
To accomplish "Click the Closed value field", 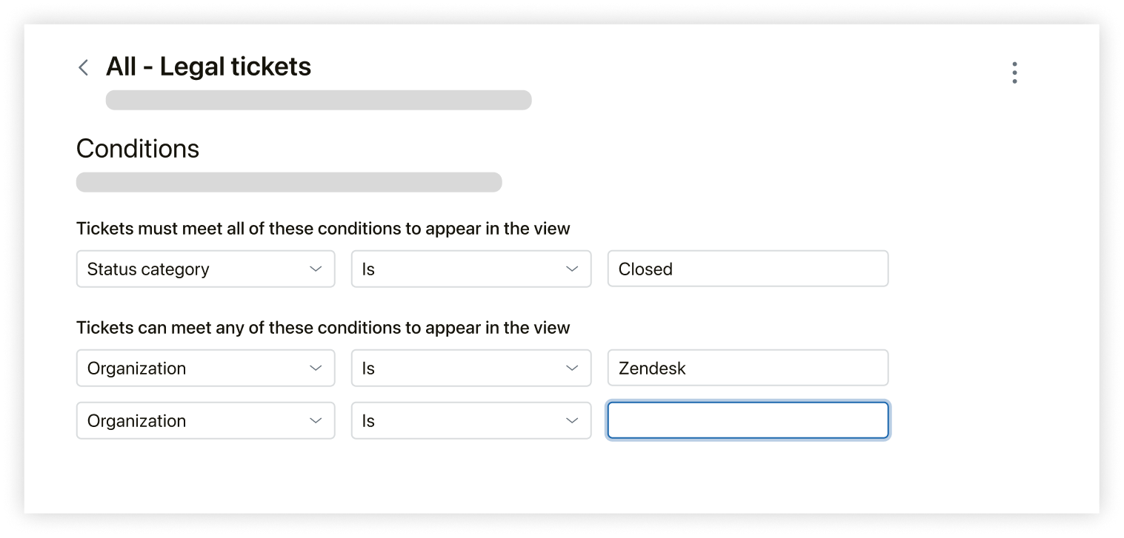I will (x=747, y=269).
